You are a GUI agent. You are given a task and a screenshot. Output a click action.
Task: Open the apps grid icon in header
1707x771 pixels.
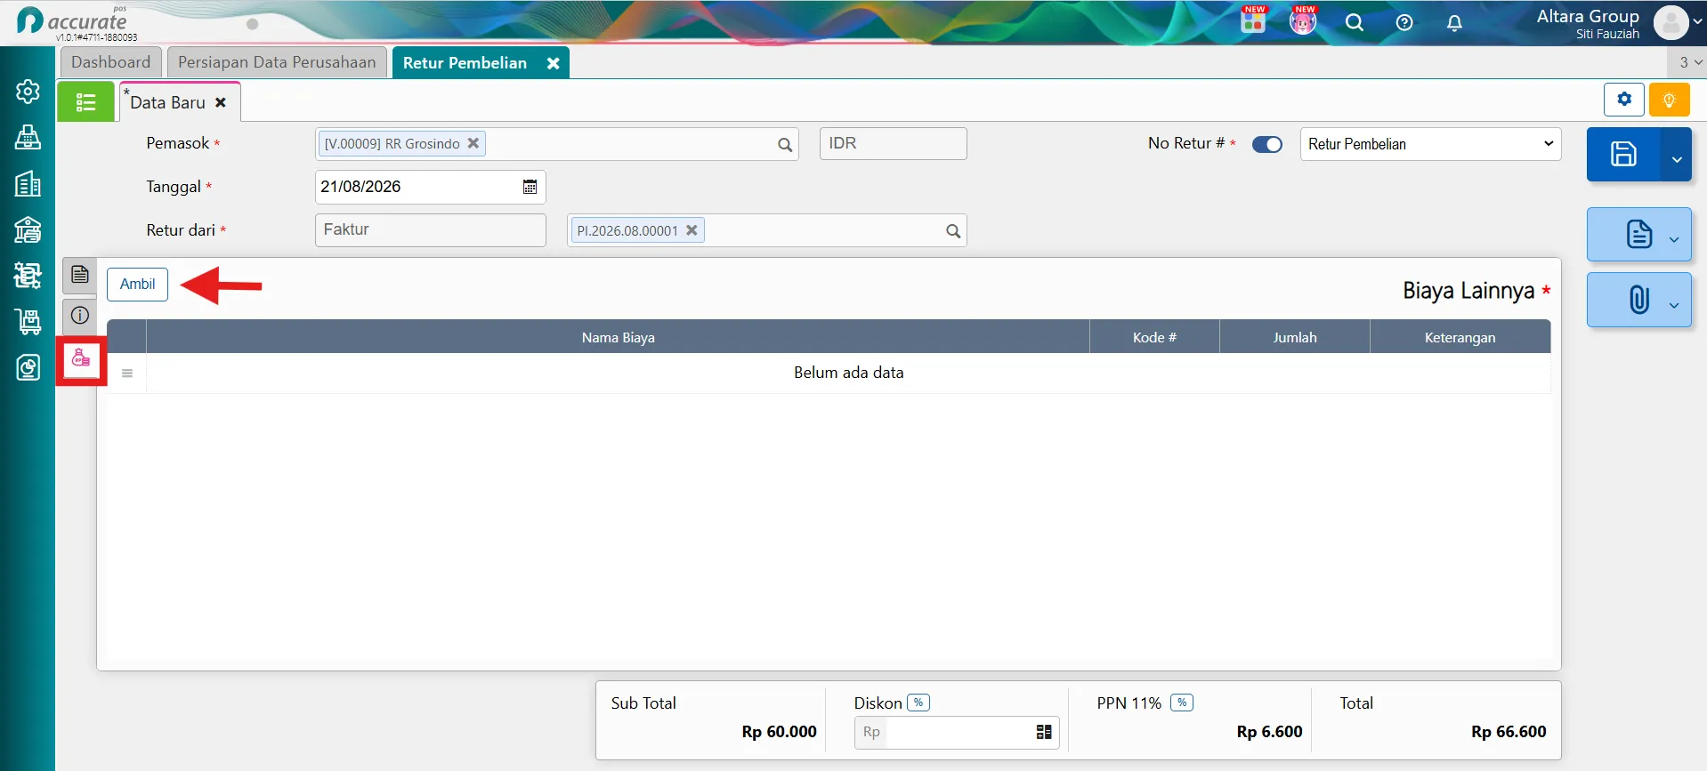(1253, 21)
